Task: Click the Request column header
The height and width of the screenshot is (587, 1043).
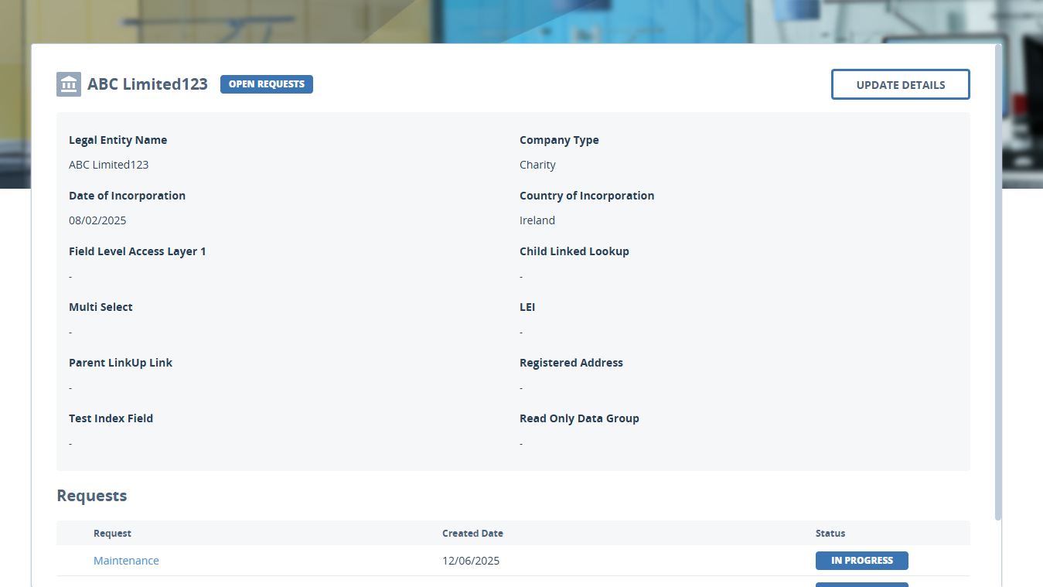Action: pos(112,533)
